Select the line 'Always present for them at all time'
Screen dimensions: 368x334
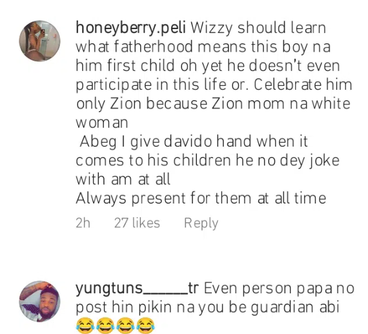(201, 198)
